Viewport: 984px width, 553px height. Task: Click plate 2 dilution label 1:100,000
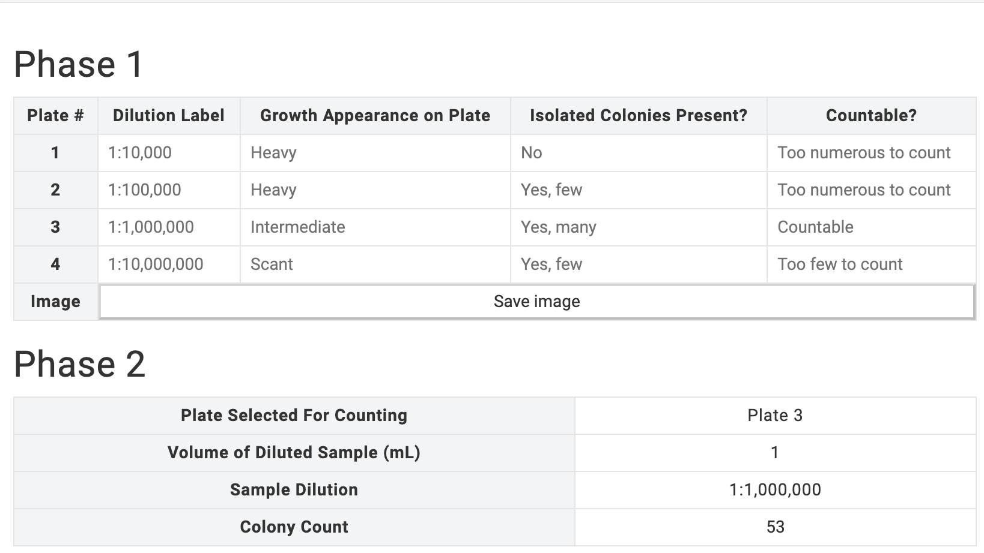coord(169,190)
